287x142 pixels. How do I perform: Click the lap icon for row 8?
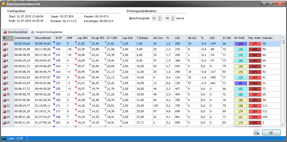point(5,83)
